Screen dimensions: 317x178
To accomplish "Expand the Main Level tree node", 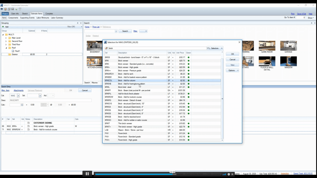I will click(6, 38).
